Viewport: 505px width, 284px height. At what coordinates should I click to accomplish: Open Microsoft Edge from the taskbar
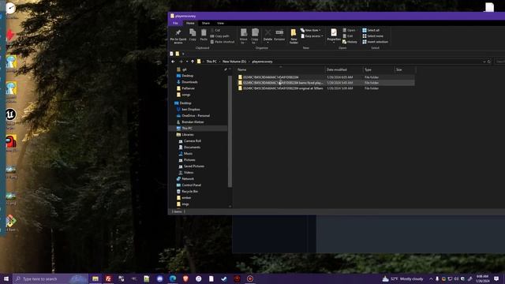173,278
